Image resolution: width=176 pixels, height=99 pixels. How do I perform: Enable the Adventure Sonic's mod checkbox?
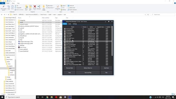point(65,32)
